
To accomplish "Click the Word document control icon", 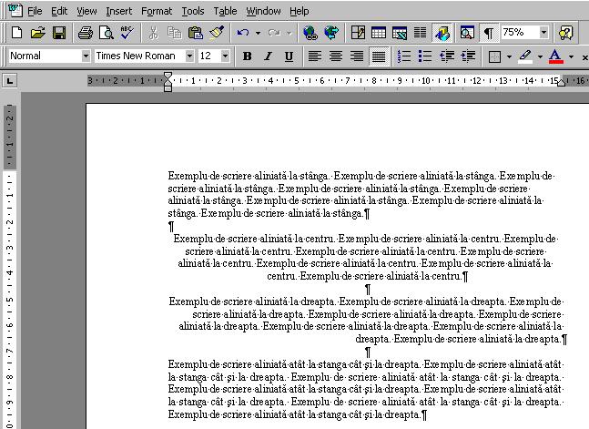I will coord(15,11).
